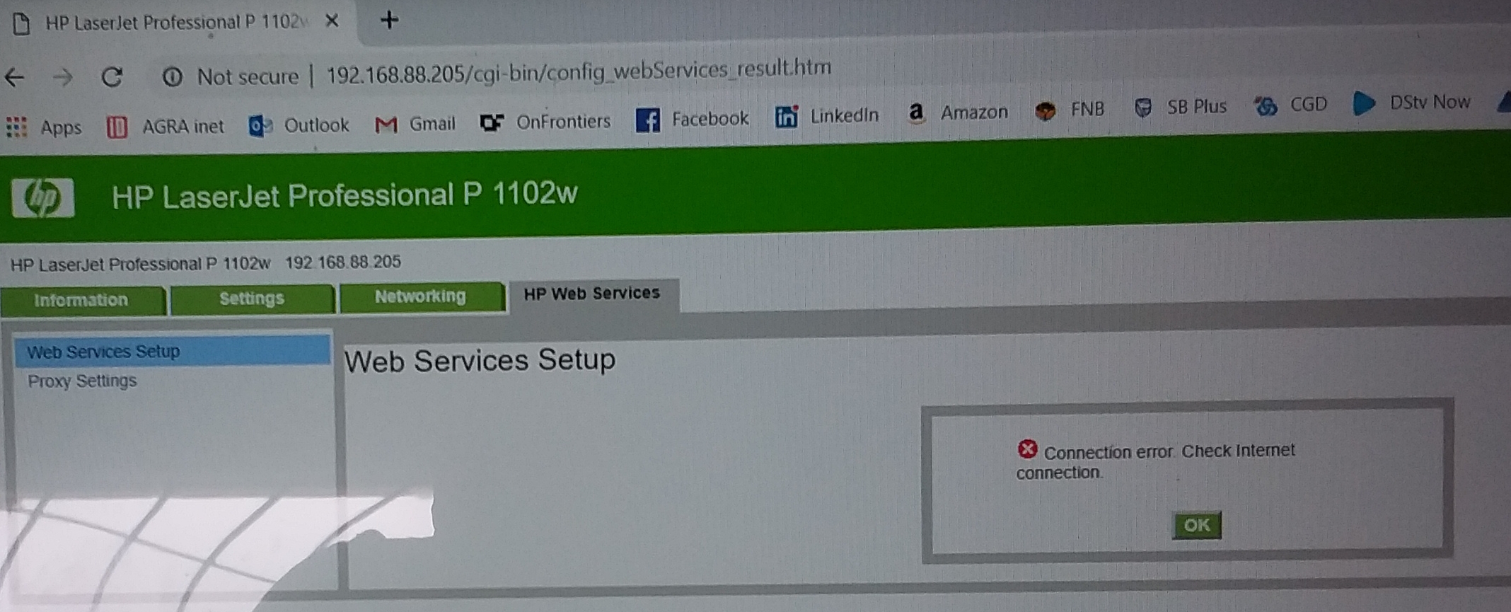Switch to the Settings tab

pos(252,298)
